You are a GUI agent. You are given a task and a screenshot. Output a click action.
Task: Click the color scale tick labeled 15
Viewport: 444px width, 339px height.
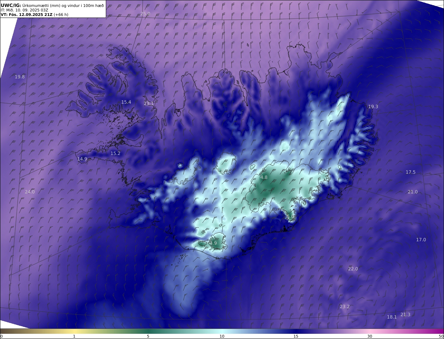[296, 336]
